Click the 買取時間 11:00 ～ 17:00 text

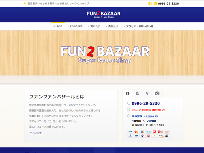tap(148, 125)
